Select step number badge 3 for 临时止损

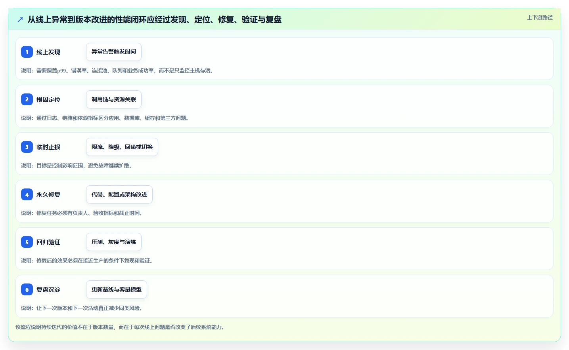coord(27,147)
